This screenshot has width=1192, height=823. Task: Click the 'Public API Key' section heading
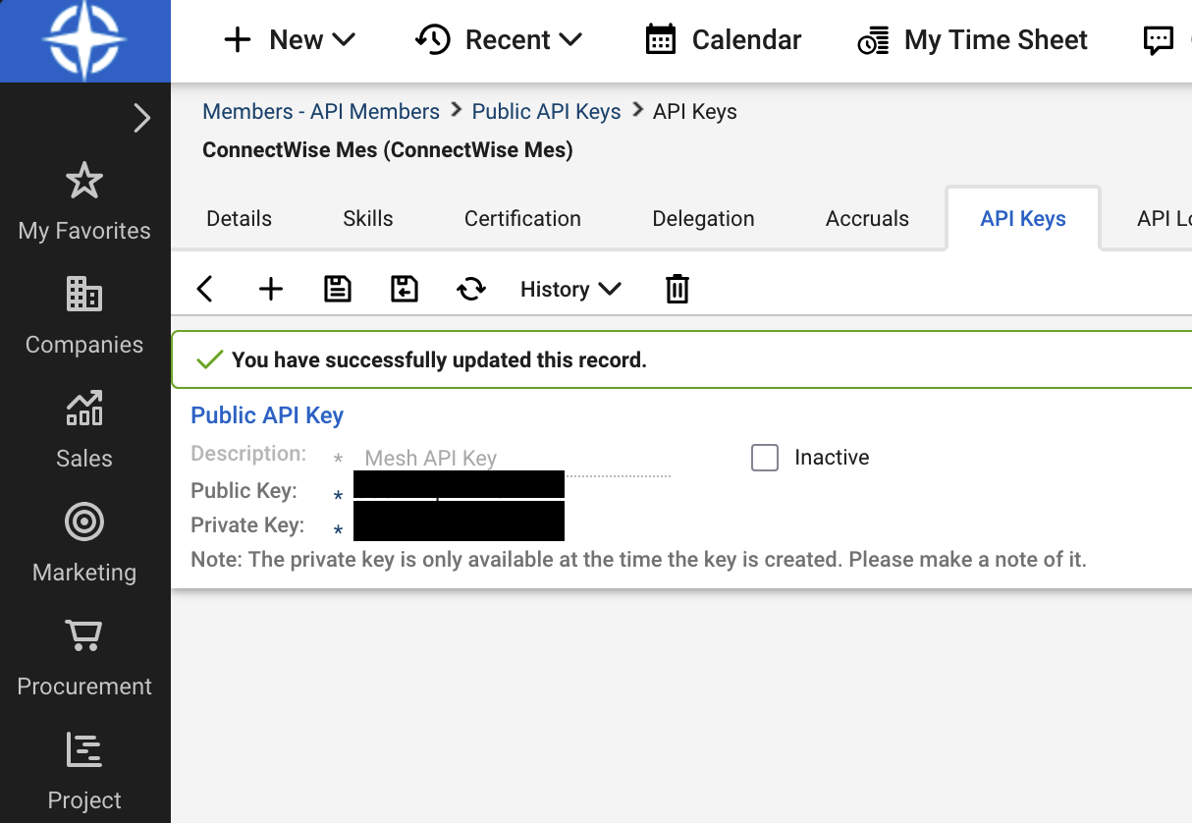[267, 415]
